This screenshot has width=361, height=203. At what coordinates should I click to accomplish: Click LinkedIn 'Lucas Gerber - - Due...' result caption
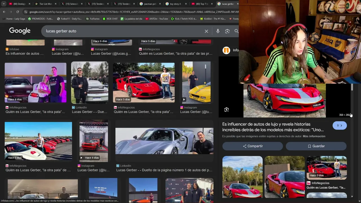point(89,112)
